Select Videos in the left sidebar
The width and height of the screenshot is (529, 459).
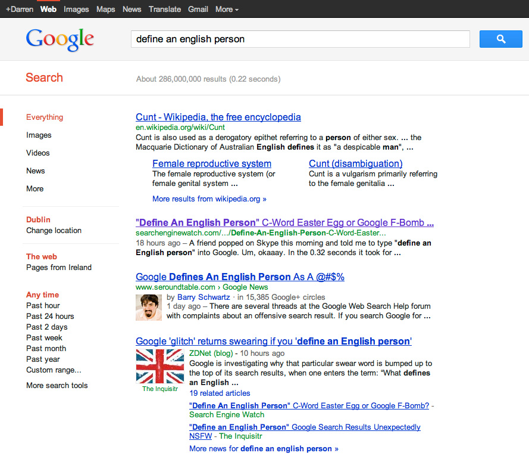click(x=37, y=153)
